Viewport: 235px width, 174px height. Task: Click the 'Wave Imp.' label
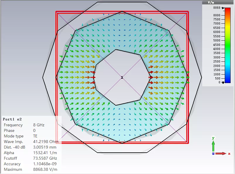13,142
